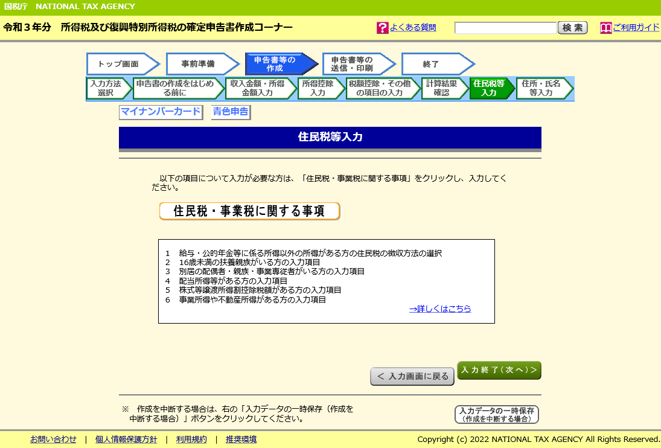Go back via 入力画面に戻る button
661x448 pixels.
[412, 376]
